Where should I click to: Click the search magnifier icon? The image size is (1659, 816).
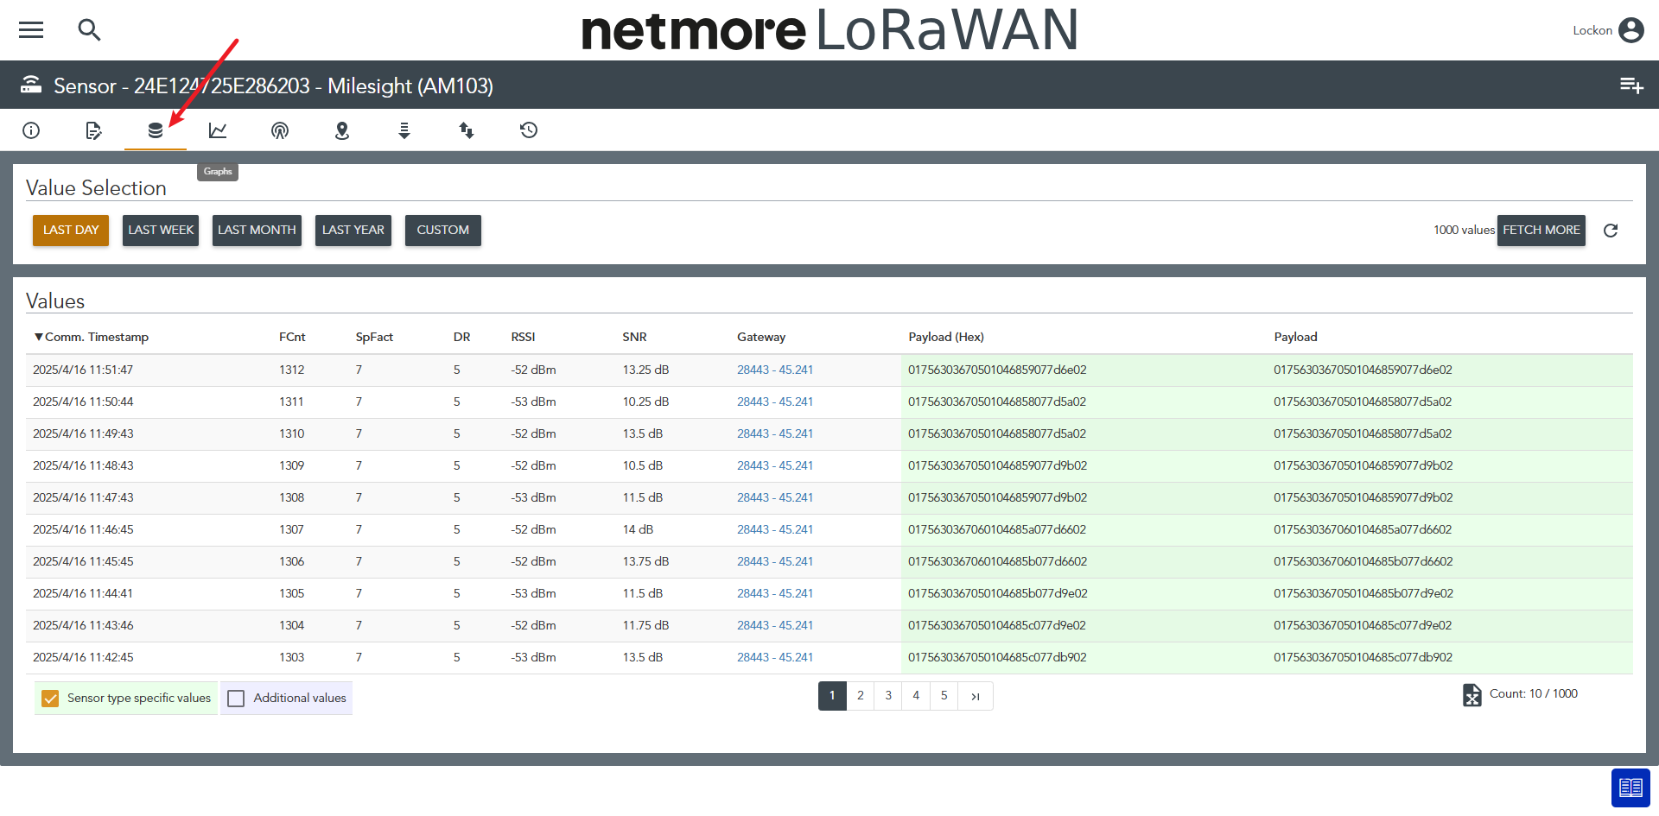pos(89,30)
